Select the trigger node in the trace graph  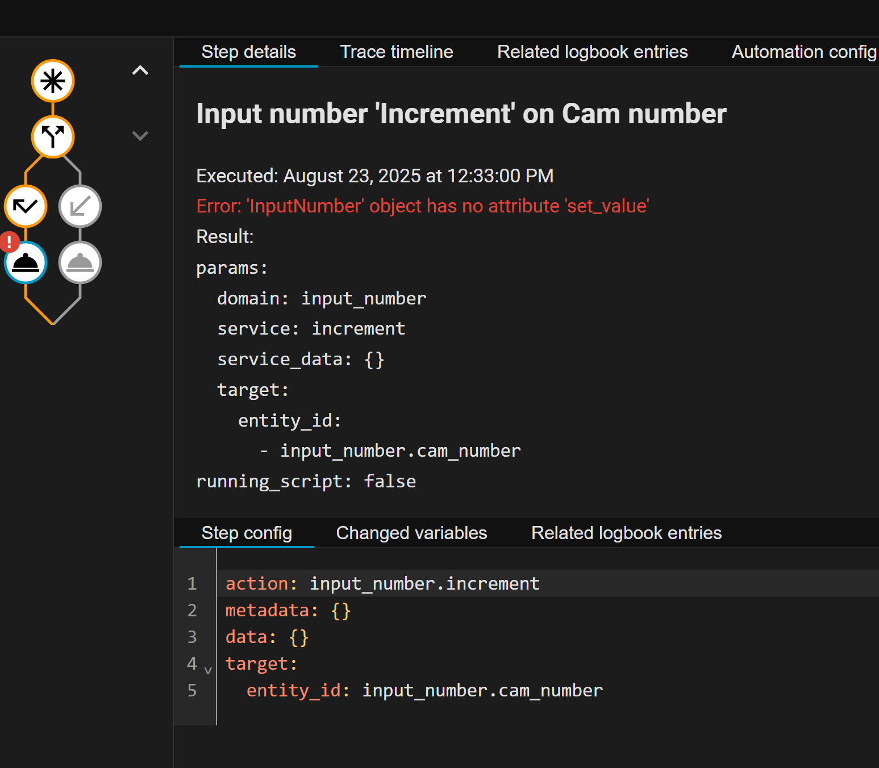click(52, 81)
